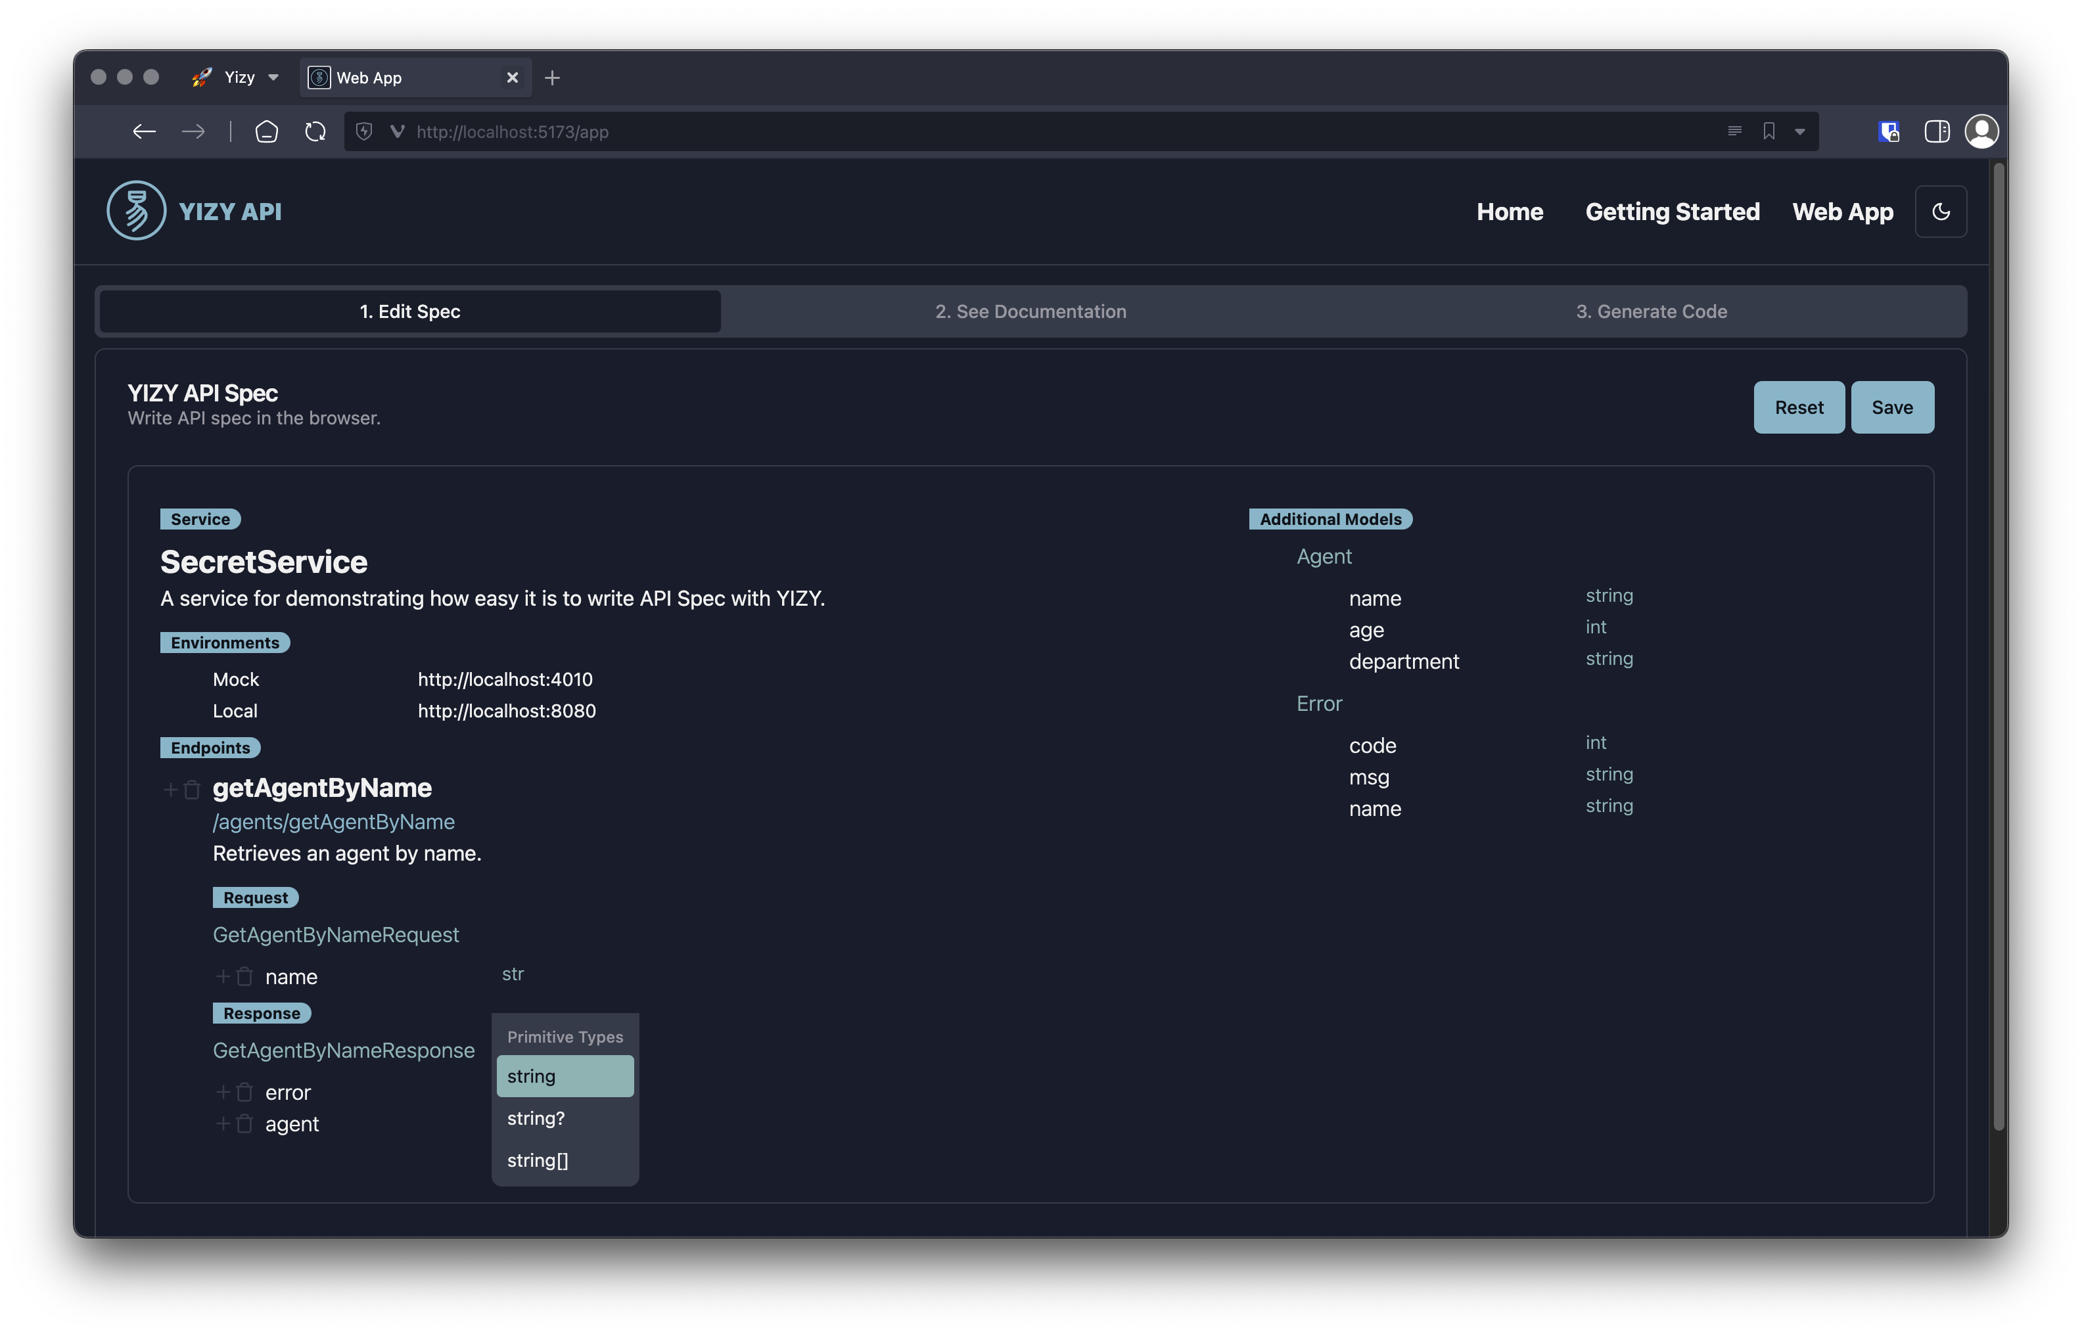Toggle dark mode with the moon button
Viewport: 2082px width, 1335px height.
pyautogui.click(x=1941, y=212)
